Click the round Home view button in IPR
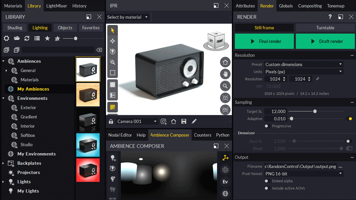 [225, 62]
